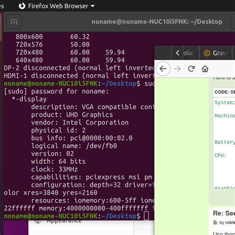Select the 'clock: 33MHz' line
Viewport: 235px width, 235px height.
coord(55,169)
